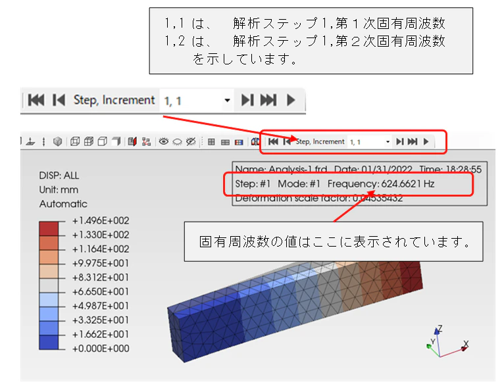Select the dark red legend swatch at +1.496E+002
The height and width of the screenshot is (388, 502).
(49, 229)
